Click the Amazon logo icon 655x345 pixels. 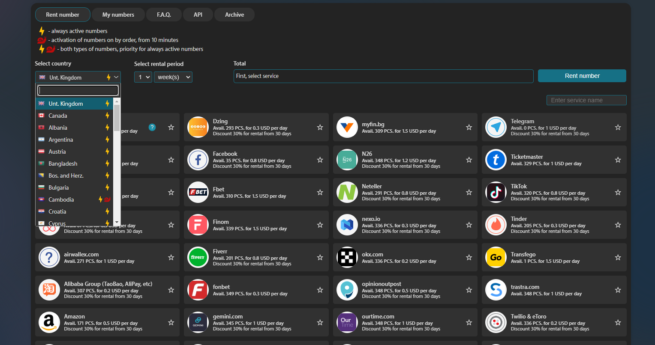coord(49,322)
